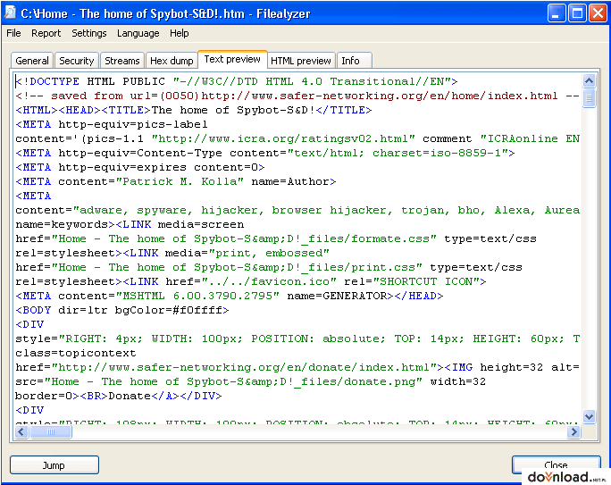Open the Report menu
611x485 pixels.
(46, 33)
